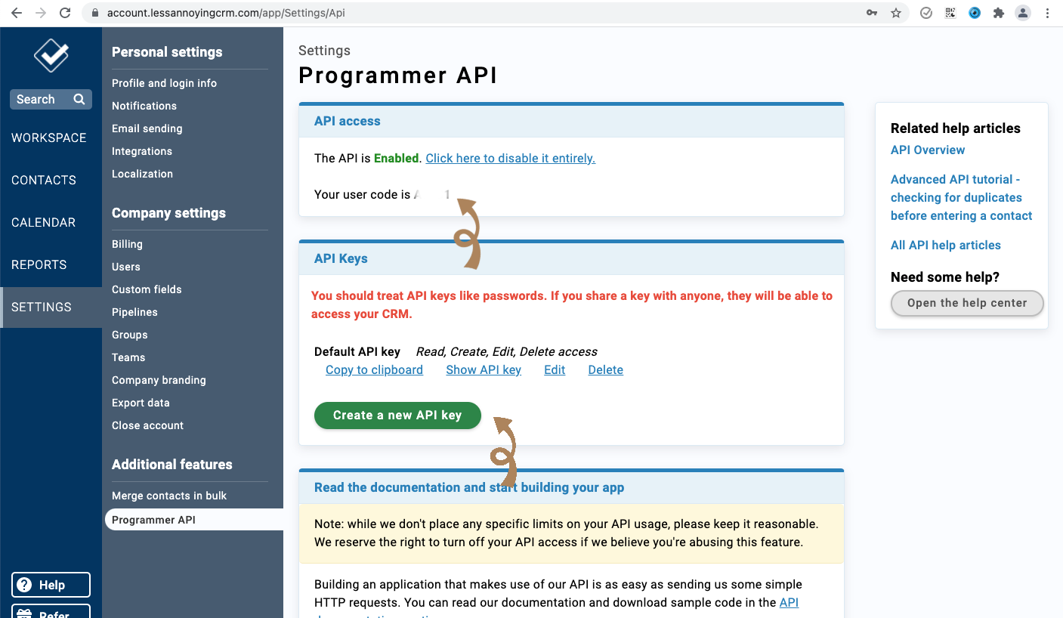Open the Workspace section
Viewport: 1063px width, 618px height.
[49, 138]
